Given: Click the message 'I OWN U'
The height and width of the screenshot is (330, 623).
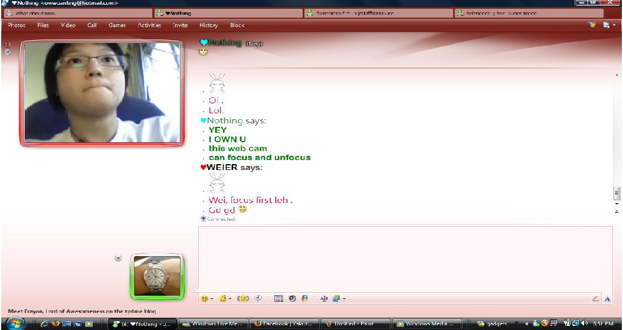Looking at the screenshot, I should [227, 139].
